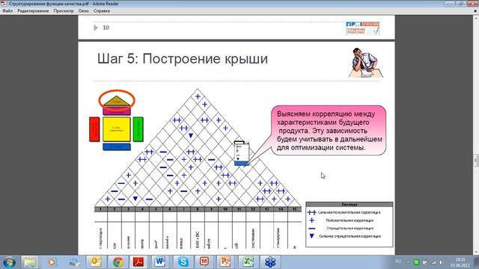The height and width of the screenshot is (269, 479).
Task: Open the Окно menu
Action: point(83,10)
